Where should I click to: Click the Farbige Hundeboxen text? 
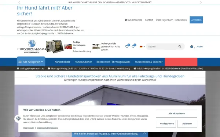[79, 43]
